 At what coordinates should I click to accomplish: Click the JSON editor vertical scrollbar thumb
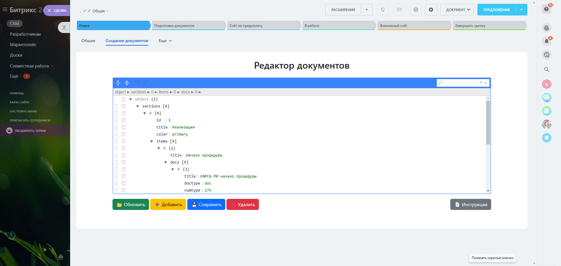[x=488, y=123]
